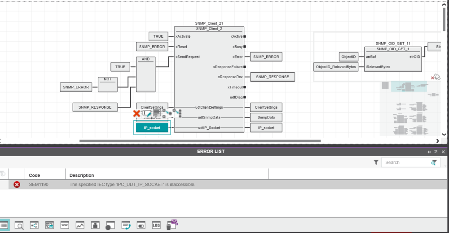Image resolution: width=449 pixels, height=233 pixels.
Task: Select SNMP_RESPONSE output of xResponseRcv
Action: (273, 77)
